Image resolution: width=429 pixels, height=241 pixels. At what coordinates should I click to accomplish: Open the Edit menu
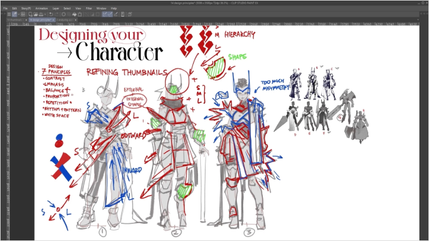pyautogui.click(x=14, y=8)
